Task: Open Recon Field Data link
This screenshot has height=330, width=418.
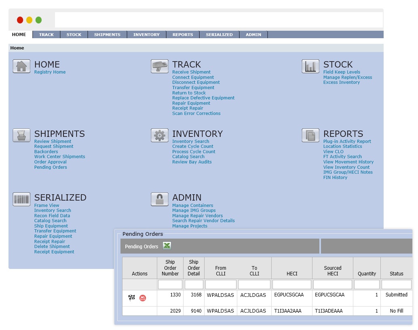Action: (52, 216)
